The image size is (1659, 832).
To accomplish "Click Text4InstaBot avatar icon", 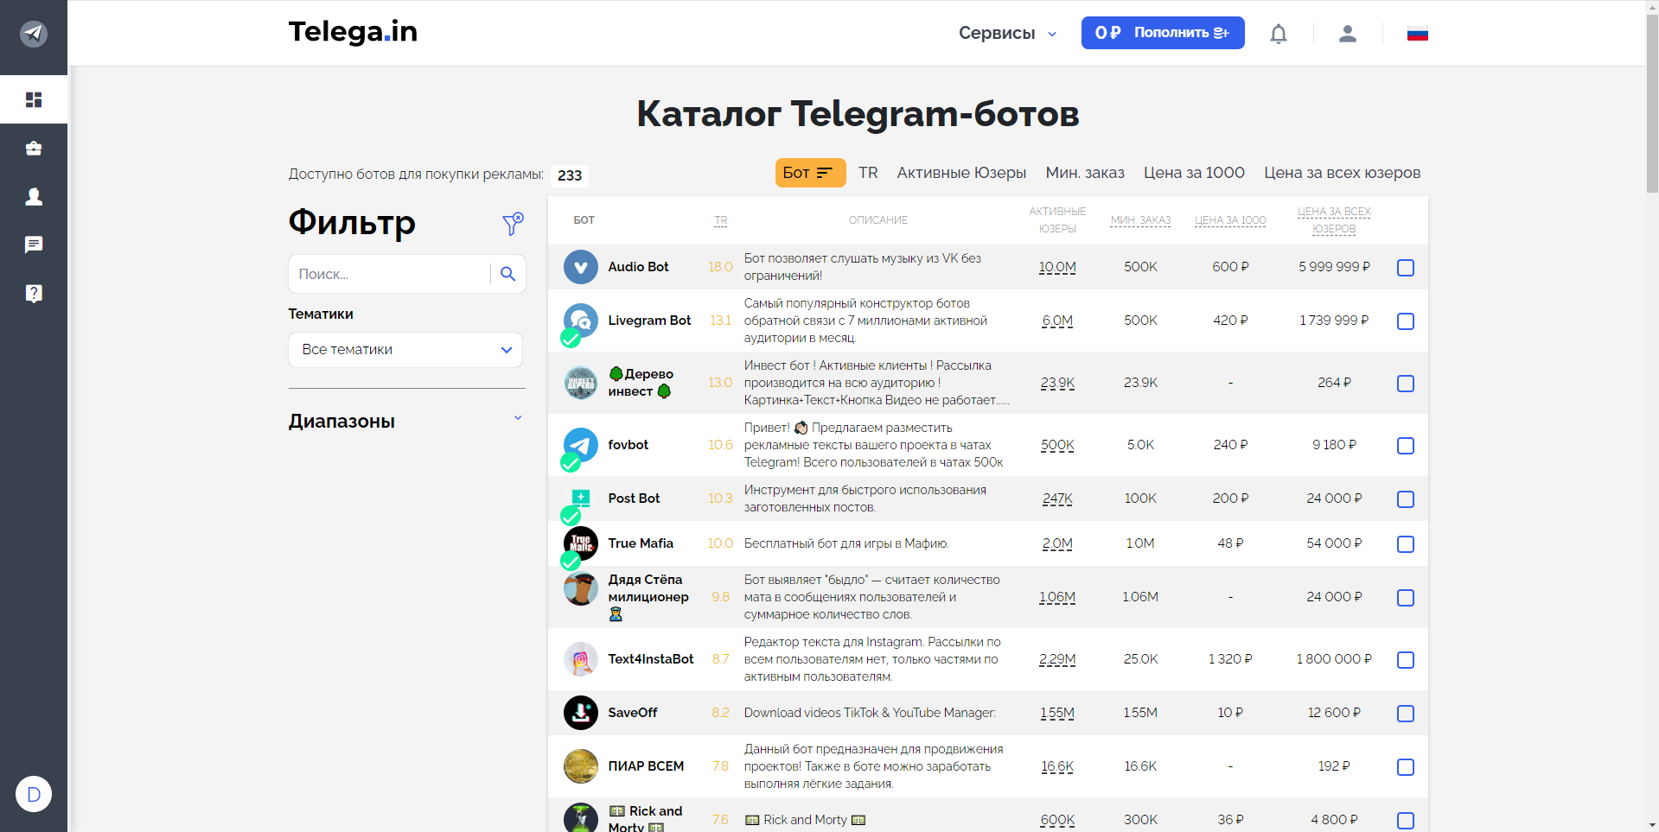I will point(581,659).
